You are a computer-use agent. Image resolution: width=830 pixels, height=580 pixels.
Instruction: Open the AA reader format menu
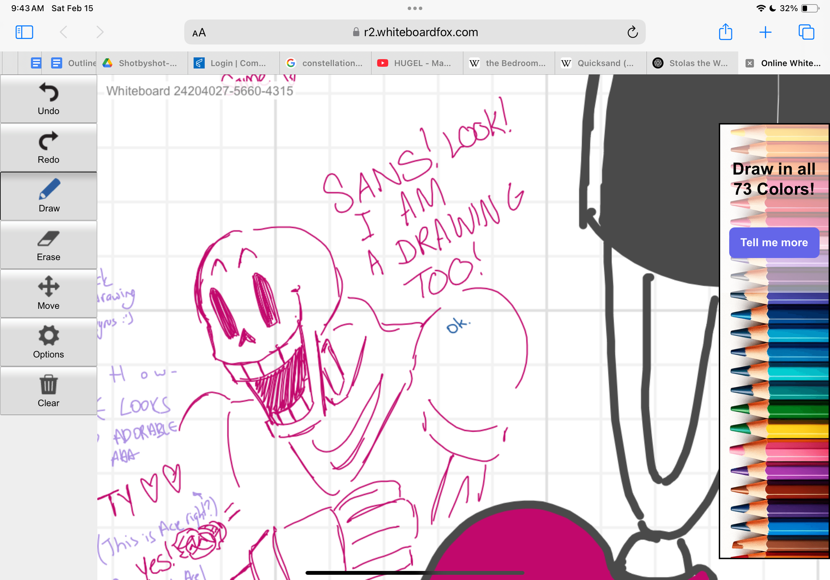199,33
